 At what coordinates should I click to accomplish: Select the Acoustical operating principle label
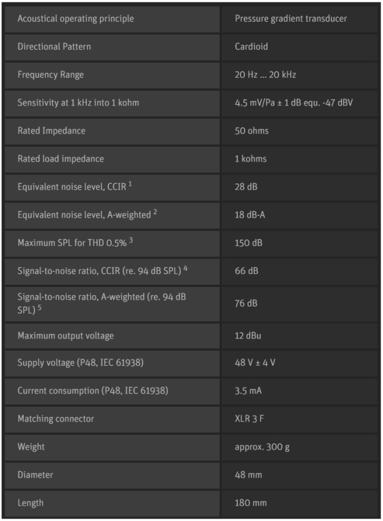(x=75, y=19)
